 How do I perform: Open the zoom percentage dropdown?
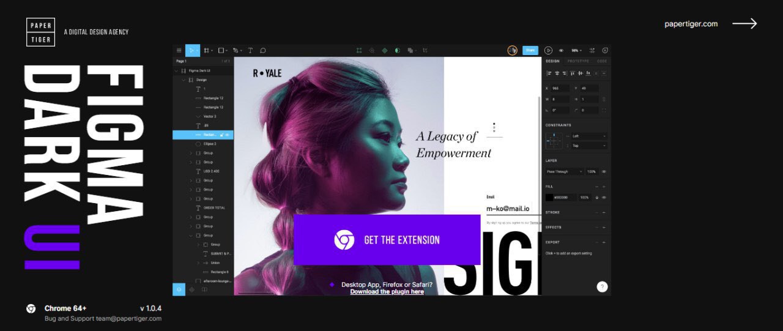pyautogui.click(x=576, y=50)
